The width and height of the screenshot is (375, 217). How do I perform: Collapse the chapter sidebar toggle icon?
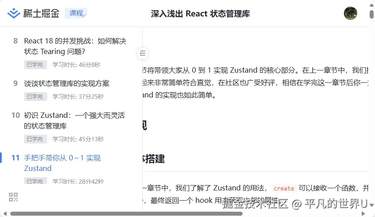(143, 53)
